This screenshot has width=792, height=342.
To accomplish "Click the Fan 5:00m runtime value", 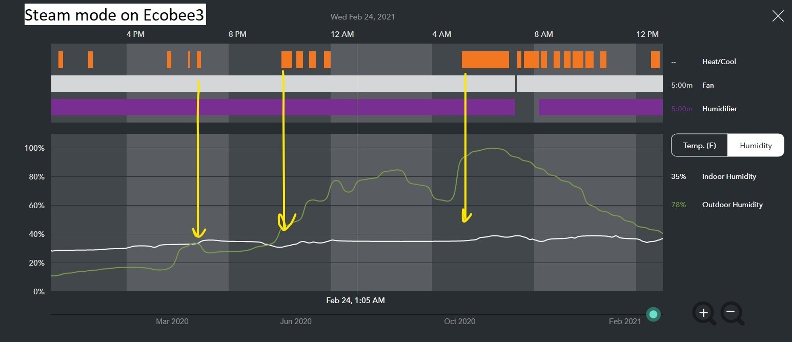I will pos(681,85).
